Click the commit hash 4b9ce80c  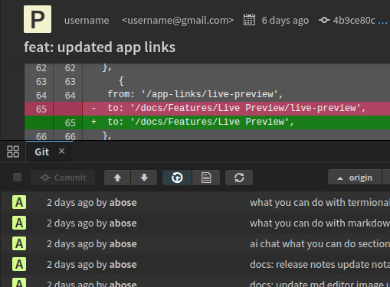[x=354, y=20]
